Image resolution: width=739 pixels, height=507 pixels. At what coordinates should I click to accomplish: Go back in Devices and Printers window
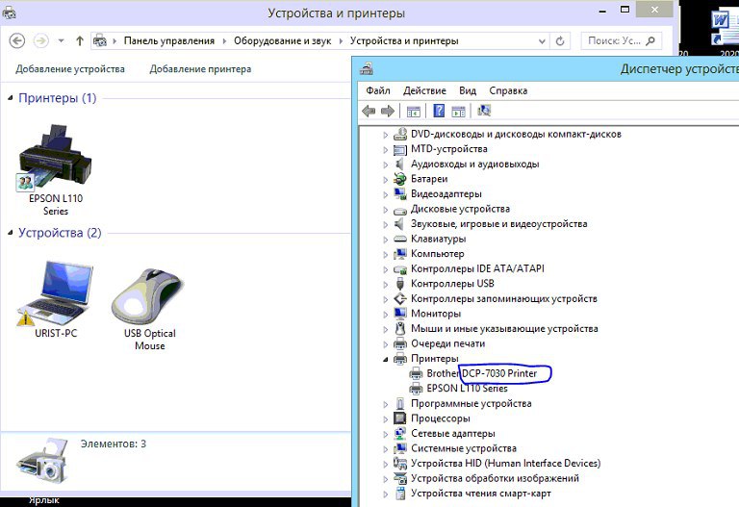[17, 41]
